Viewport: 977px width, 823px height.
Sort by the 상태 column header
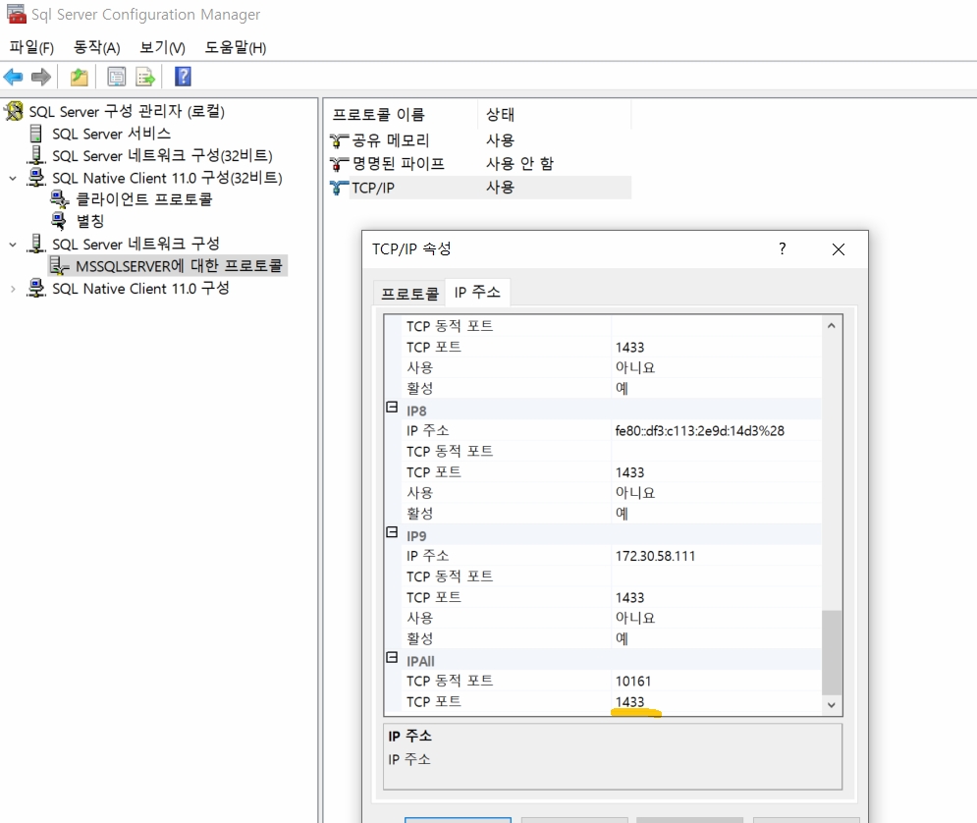(x=555, y=115)
